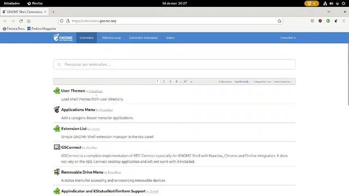Expand the list all tabs chevron
The image size is (349, 196).
329,12
